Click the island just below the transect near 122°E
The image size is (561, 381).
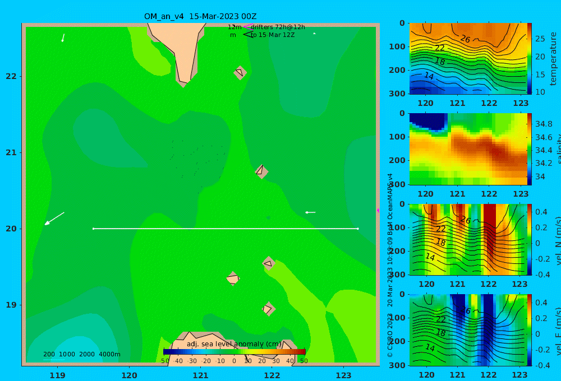[x=269, y=263]
